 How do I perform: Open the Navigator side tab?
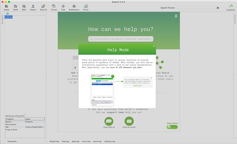[2, 19]
